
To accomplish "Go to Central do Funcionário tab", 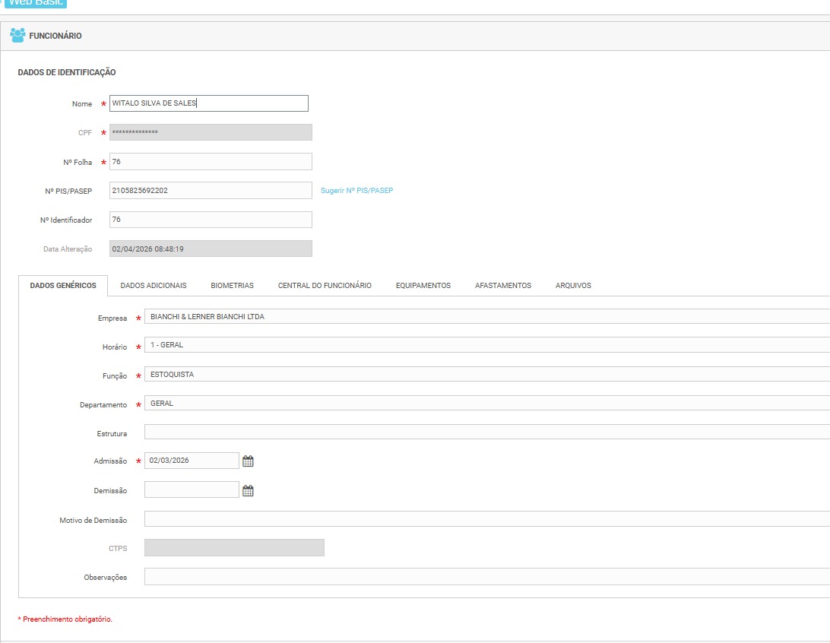I will click(x=325, y=286).
